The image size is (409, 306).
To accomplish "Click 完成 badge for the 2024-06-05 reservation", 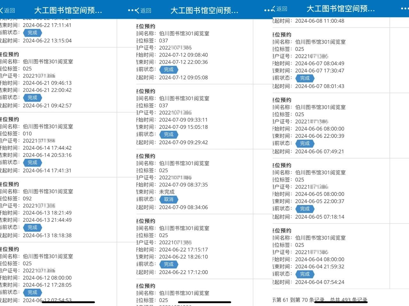I will click(305, 209).
